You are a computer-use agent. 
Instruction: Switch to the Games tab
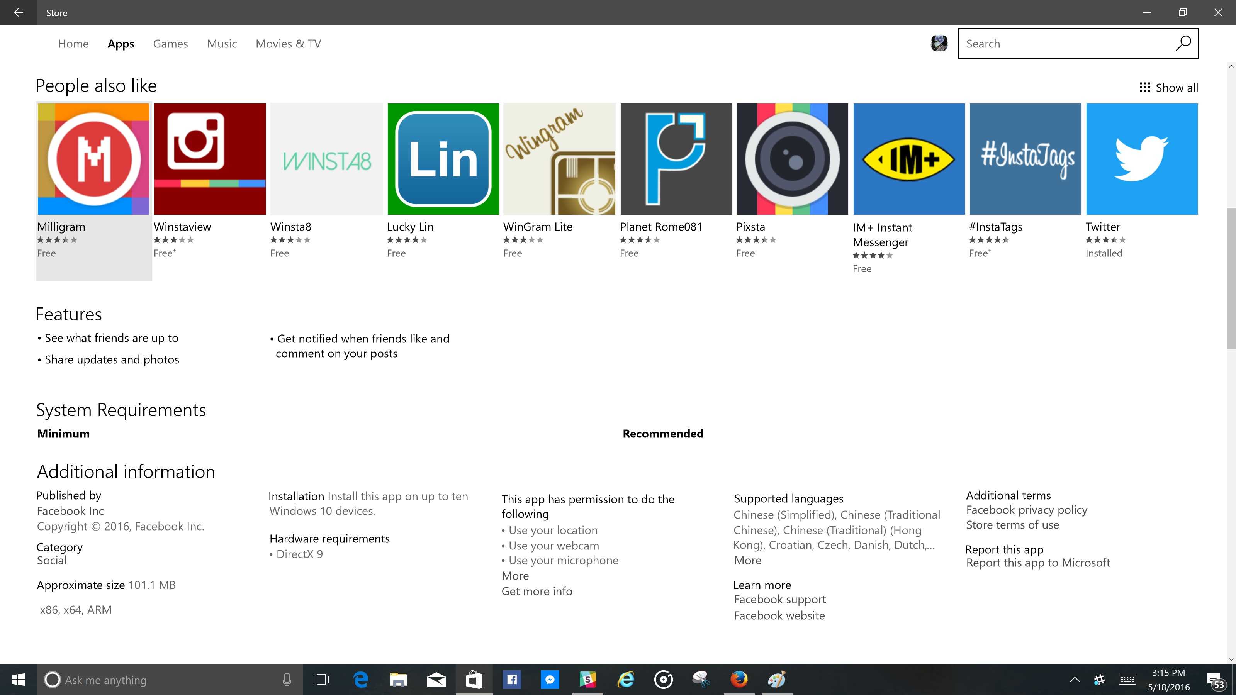(170, 43)
